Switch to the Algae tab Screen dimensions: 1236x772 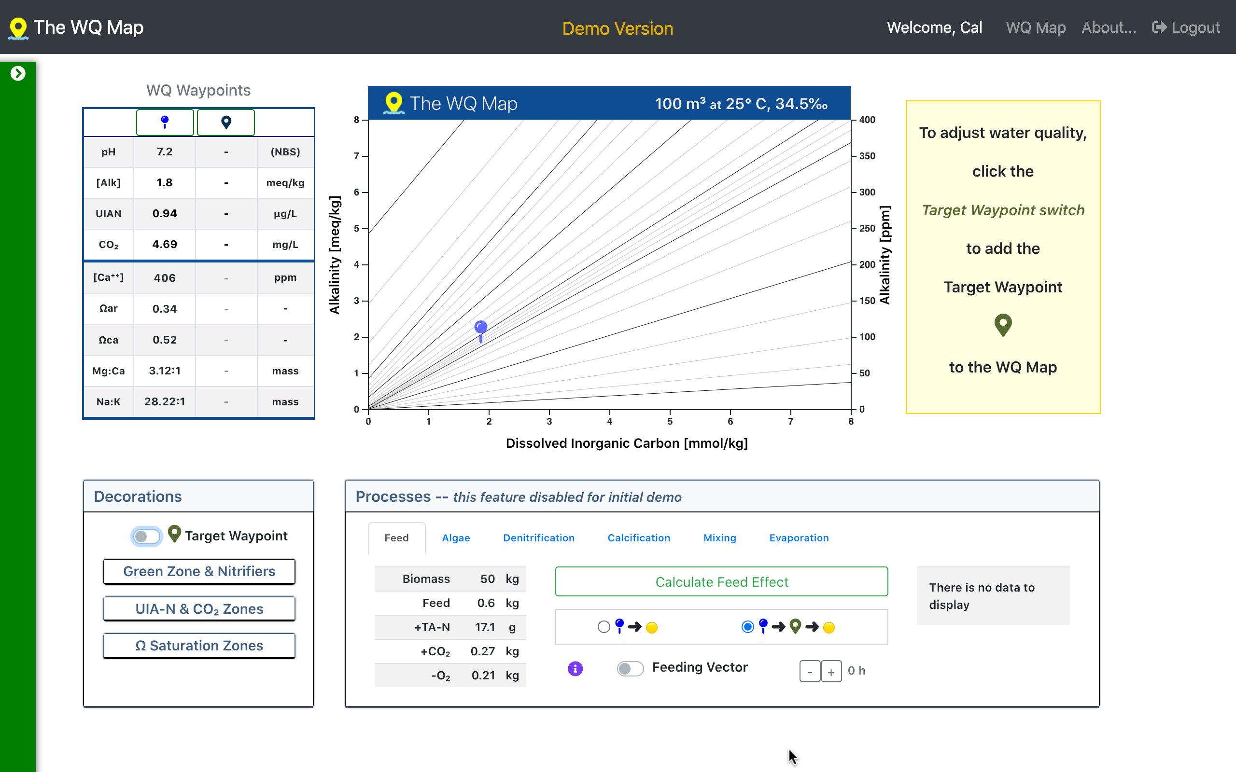click(x=456, y=538)
